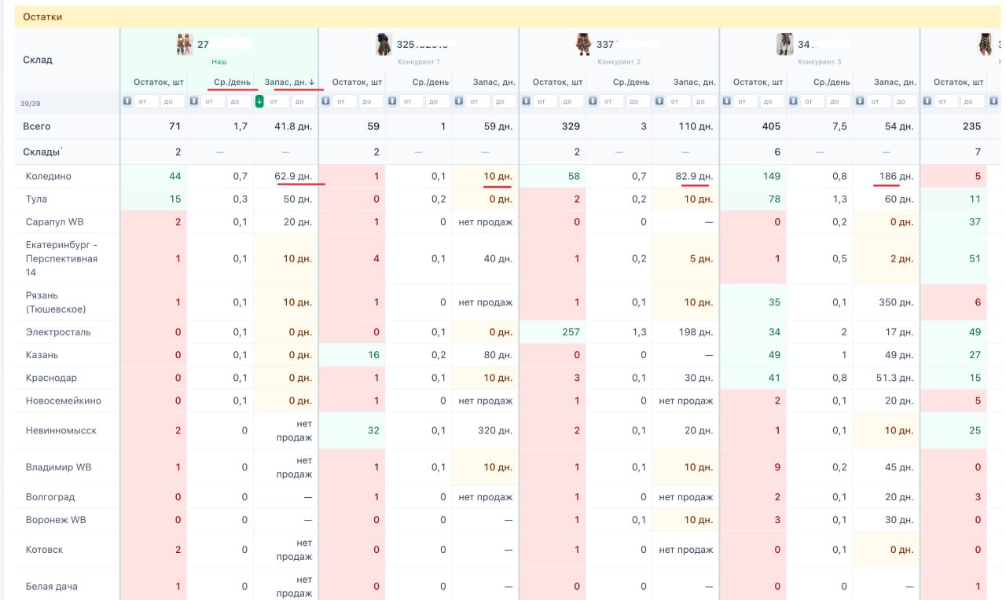Click the green active sort icon under Запас, дн.
This screenshot has width=1006, height=600.
pos(259,101)
